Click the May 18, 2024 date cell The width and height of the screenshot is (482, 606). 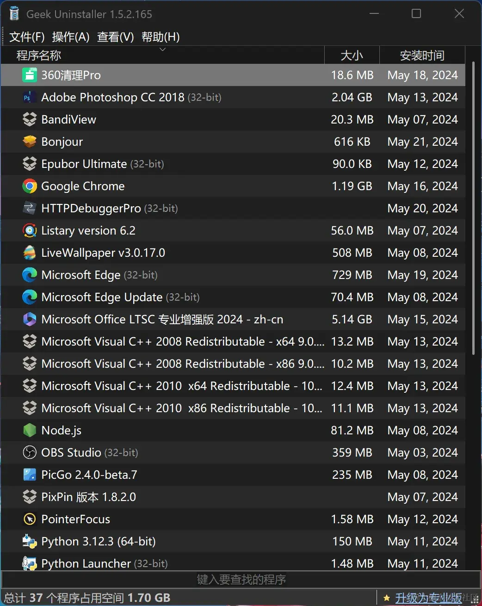click(422, 75)
